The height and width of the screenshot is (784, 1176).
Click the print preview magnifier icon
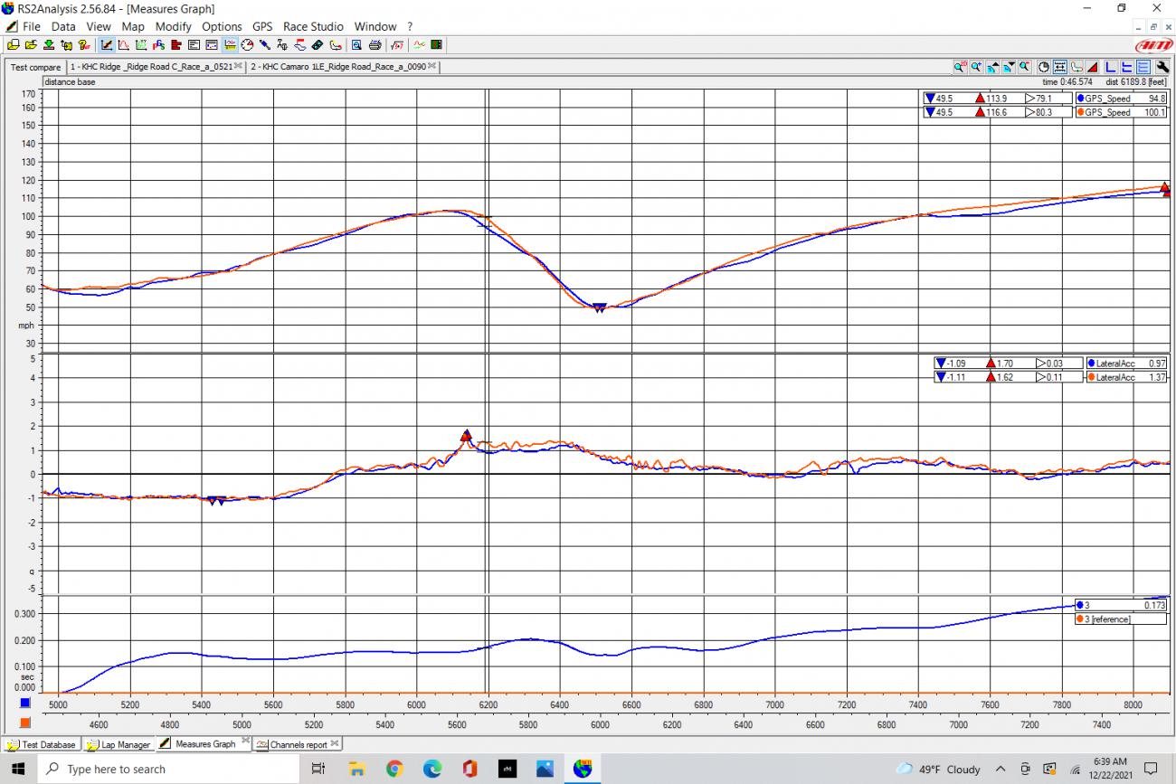click(x=356, y=44)
